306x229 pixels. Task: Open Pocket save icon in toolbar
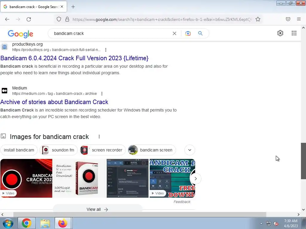pos(288,19)
